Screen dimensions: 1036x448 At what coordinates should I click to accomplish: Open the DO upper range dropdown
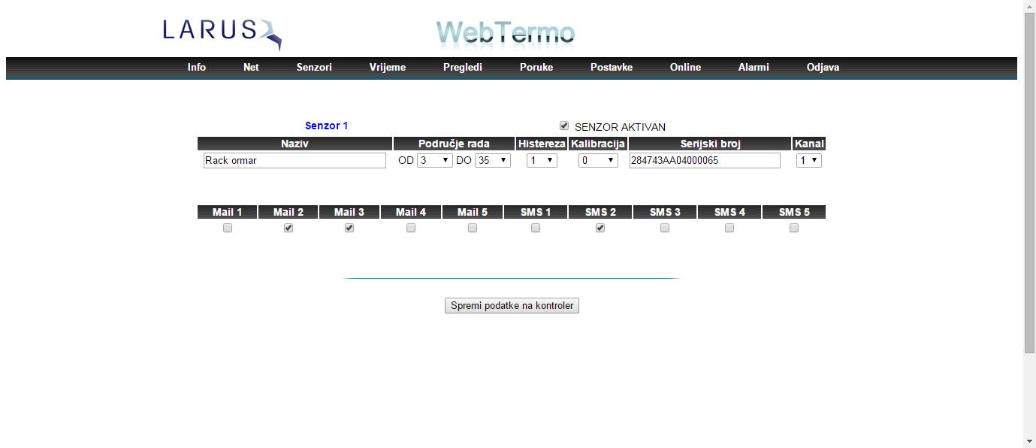coord(493,160)
